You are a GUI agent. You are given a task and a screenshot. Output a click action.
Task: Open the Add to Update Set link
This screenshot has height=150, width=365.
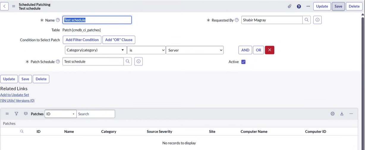tap(15, 95)
